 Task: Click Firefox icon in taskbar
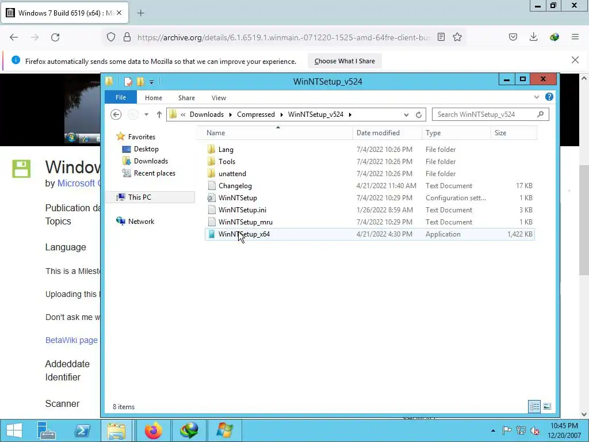point(153,430)
